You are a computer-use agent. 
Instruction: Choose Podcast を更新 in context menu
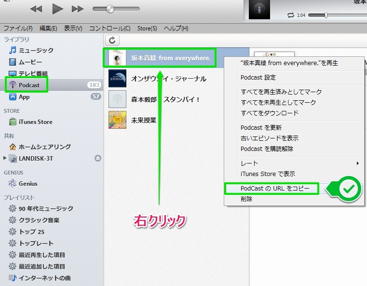click(x=261, y=127)
